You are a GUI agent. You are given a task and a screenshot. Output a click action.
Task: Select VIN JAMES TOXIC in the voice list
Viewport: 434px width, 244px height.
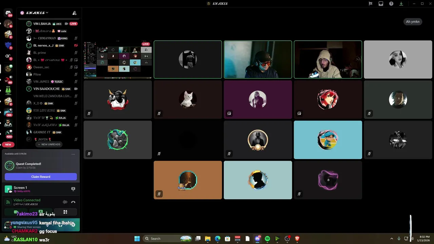53,82
